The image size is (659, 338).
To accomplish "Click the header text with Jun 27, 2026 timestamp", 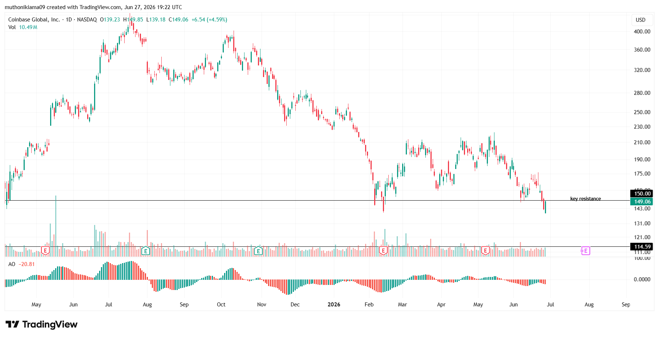I will [93, 7].
